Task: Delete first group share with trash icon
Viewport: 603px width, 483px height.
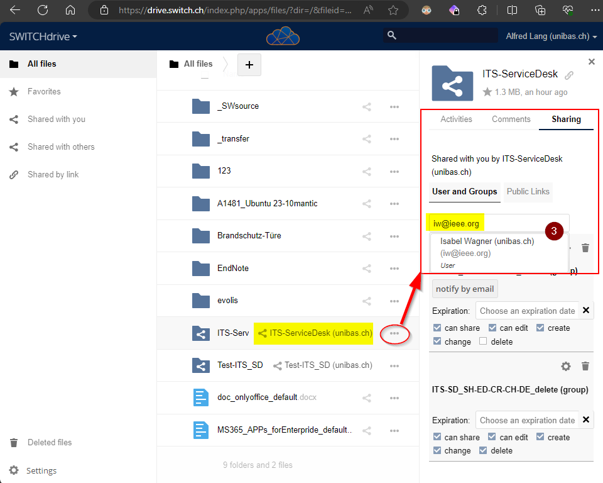Action: [x=585, y=248]
